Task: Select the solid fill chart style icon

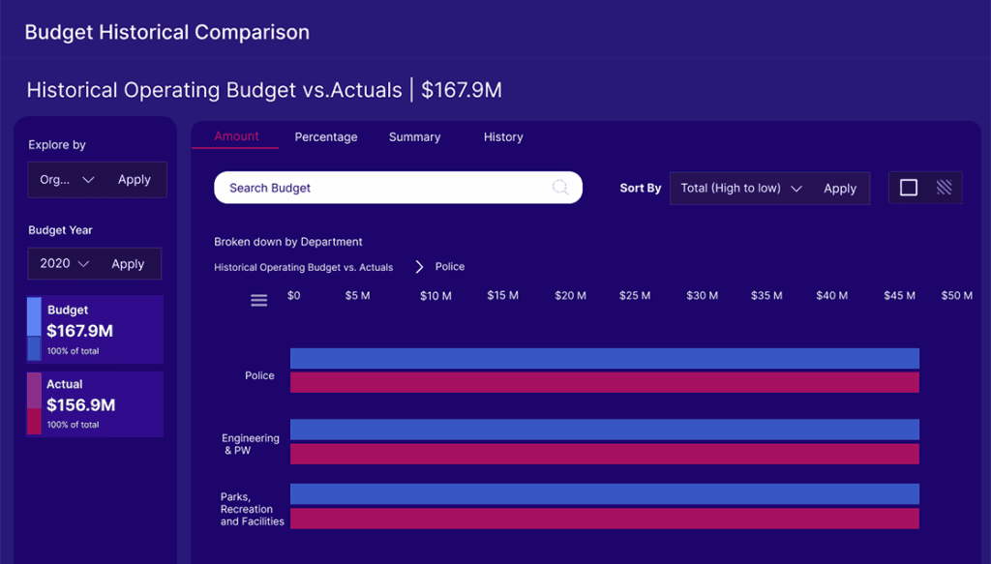Action: [908, 187]
